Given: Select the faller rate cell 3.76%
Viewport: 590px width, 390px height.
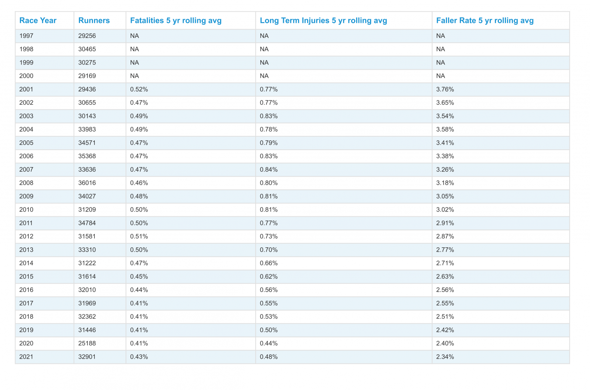Looking at the screenshot, I should click(445, 89).
